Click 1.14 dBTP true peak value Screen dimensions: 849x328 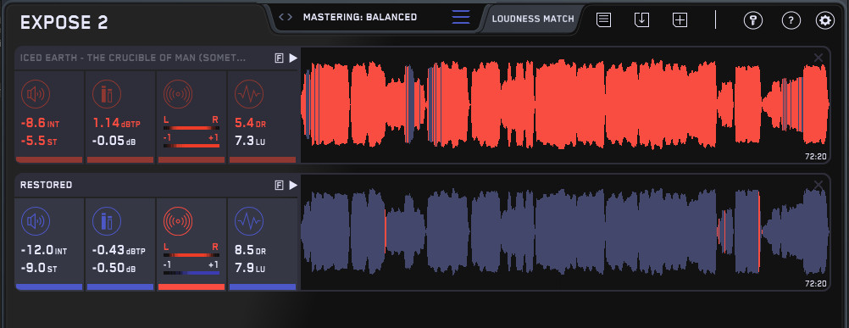point(116,124)
